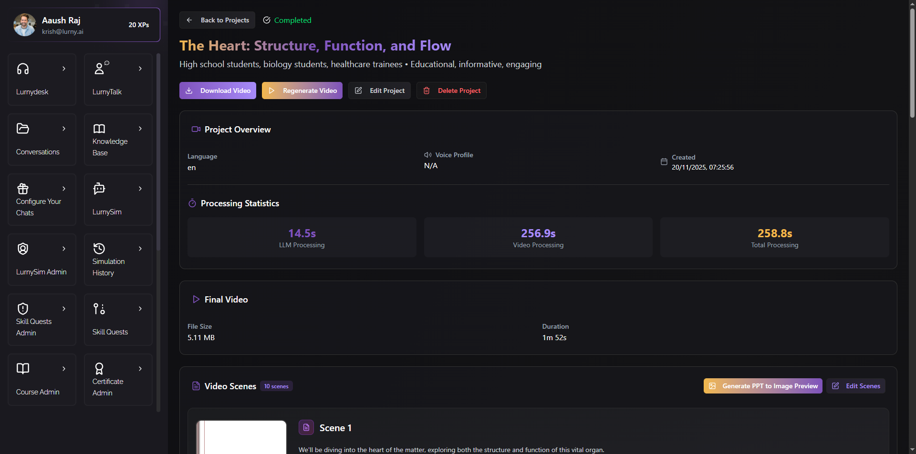
Task: Expand the Lurnydesk chevron arrow
Action: click(64, 69)
